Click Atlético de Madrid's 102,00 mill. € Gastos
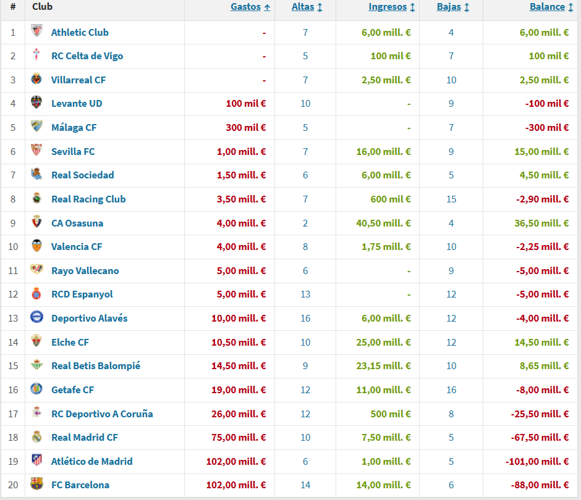Screen dimensions: 581x500 [x=236, y=462]
